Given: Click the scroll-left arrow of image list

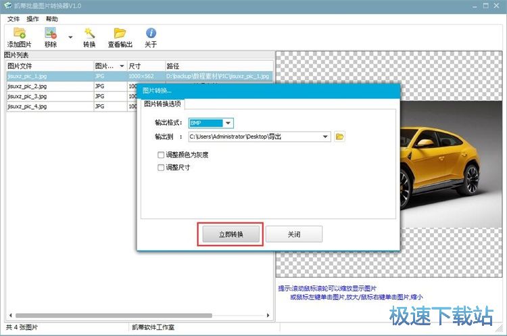Looking at the screenshot, I should tap(11, 315).
